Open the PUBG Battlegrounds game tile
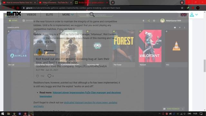The image size is (206, 116). 71,48
